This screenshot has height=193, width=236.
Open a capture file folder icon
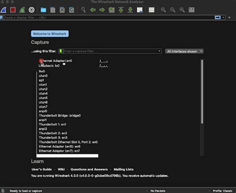coord(43,10)
